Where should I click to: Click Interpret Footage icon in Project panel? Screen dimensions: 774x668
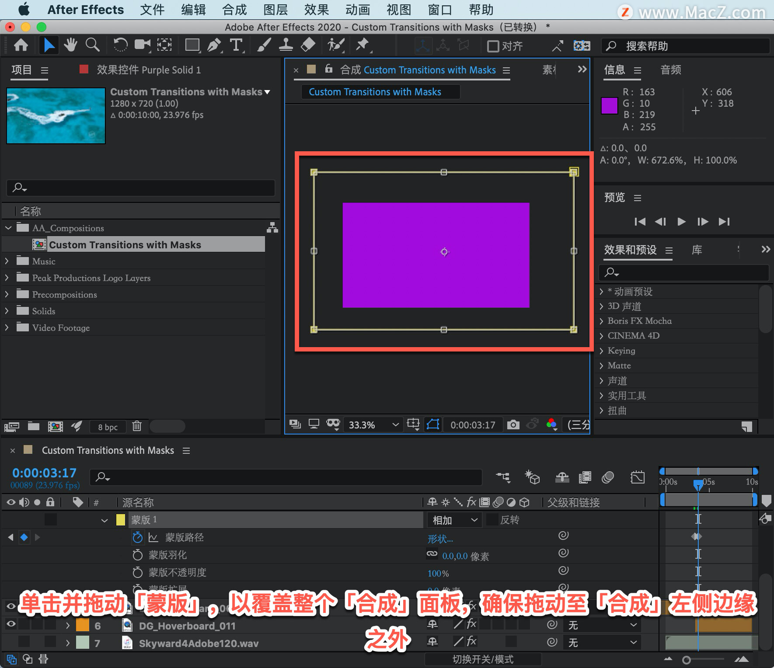pos(12,426)
